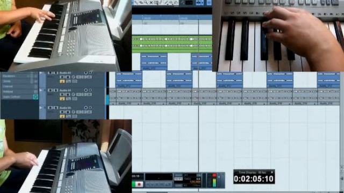
Task: Click the 0:02:05:10 time display readout
Action: click(254, 179)
